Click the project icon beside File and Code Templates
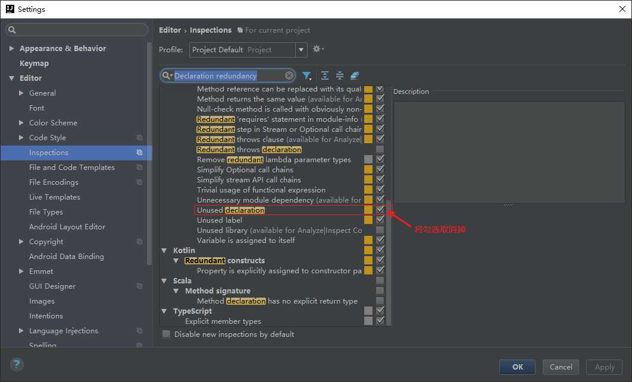This screenshot has width=632, height=382. [139, 168]
